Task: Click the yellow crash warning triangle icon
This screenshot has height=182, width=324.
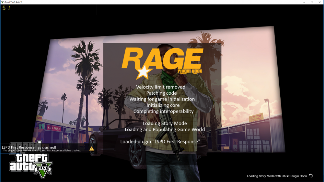Action: (92, 148)
